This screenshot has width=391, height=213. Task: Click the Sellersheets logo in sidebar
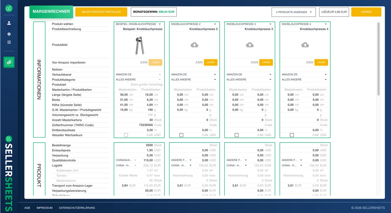[x=9, y=174]
